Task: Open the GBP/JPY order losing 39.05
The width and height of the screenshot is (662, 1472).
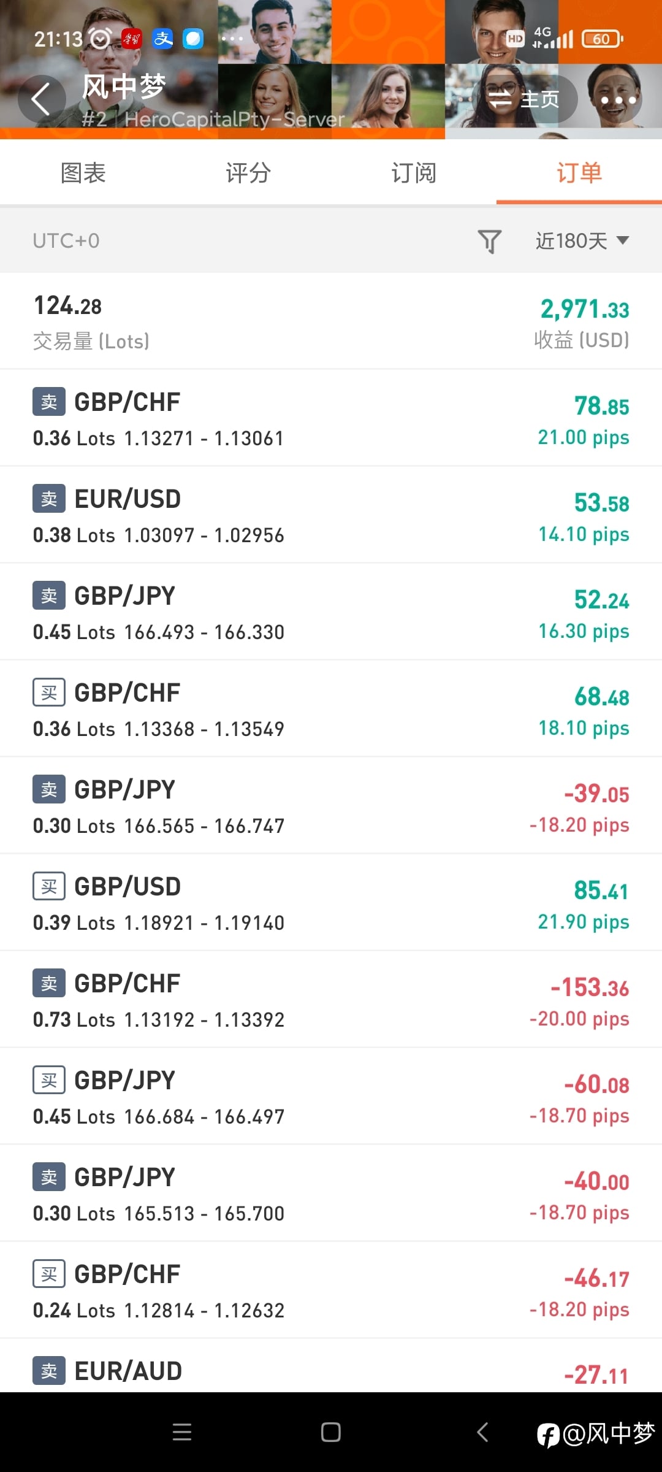Action: [x=331, y=806]
